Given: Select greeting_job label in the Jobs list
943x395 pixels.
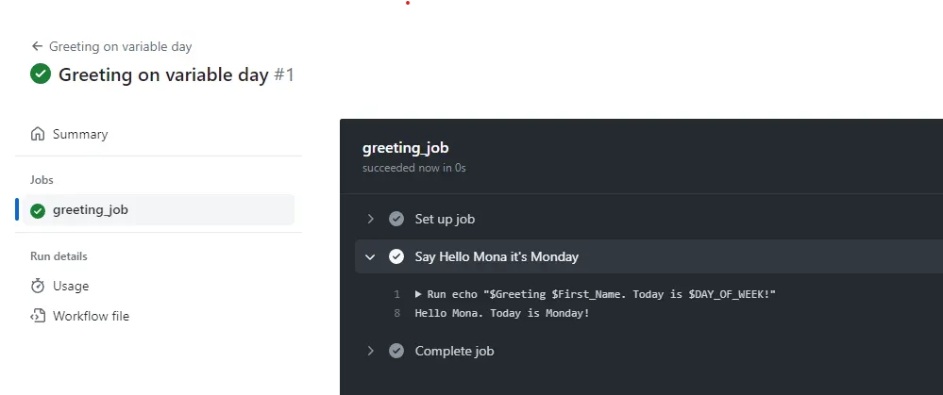Looking at the screenshot, I should pos(91,210).
